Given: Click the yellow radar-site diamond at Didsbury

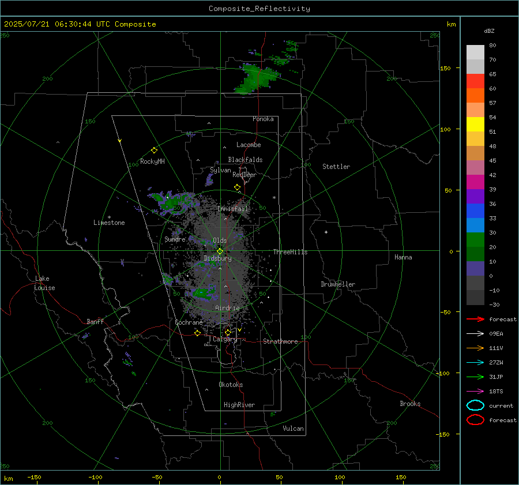Looking at the screenshot, I should pos(220,251).
